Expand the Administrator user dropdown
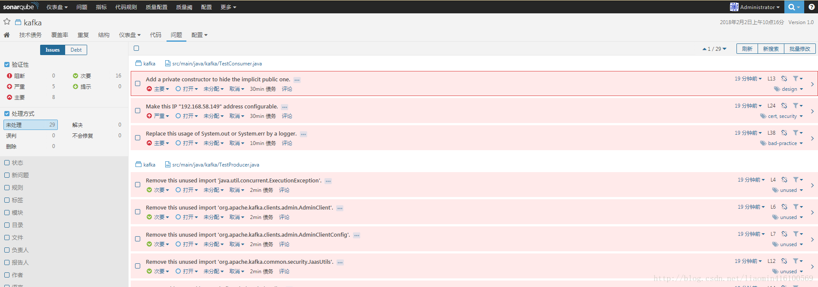Image resolution: width=818 pixels, height=287 pixels. (x=760, y=7)
